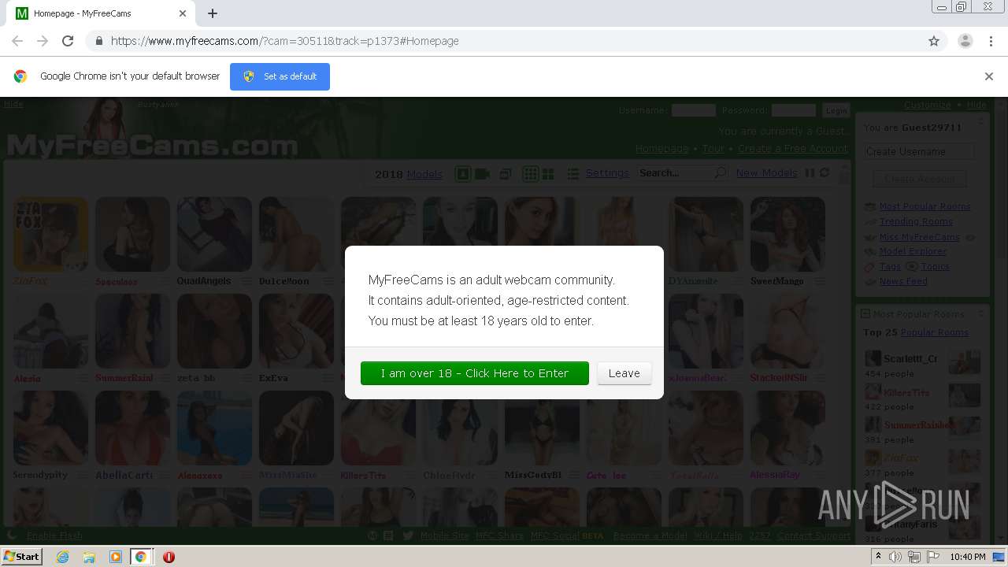Click the Username input field
Screen dimensions: 1008x567
pos(693,110)
